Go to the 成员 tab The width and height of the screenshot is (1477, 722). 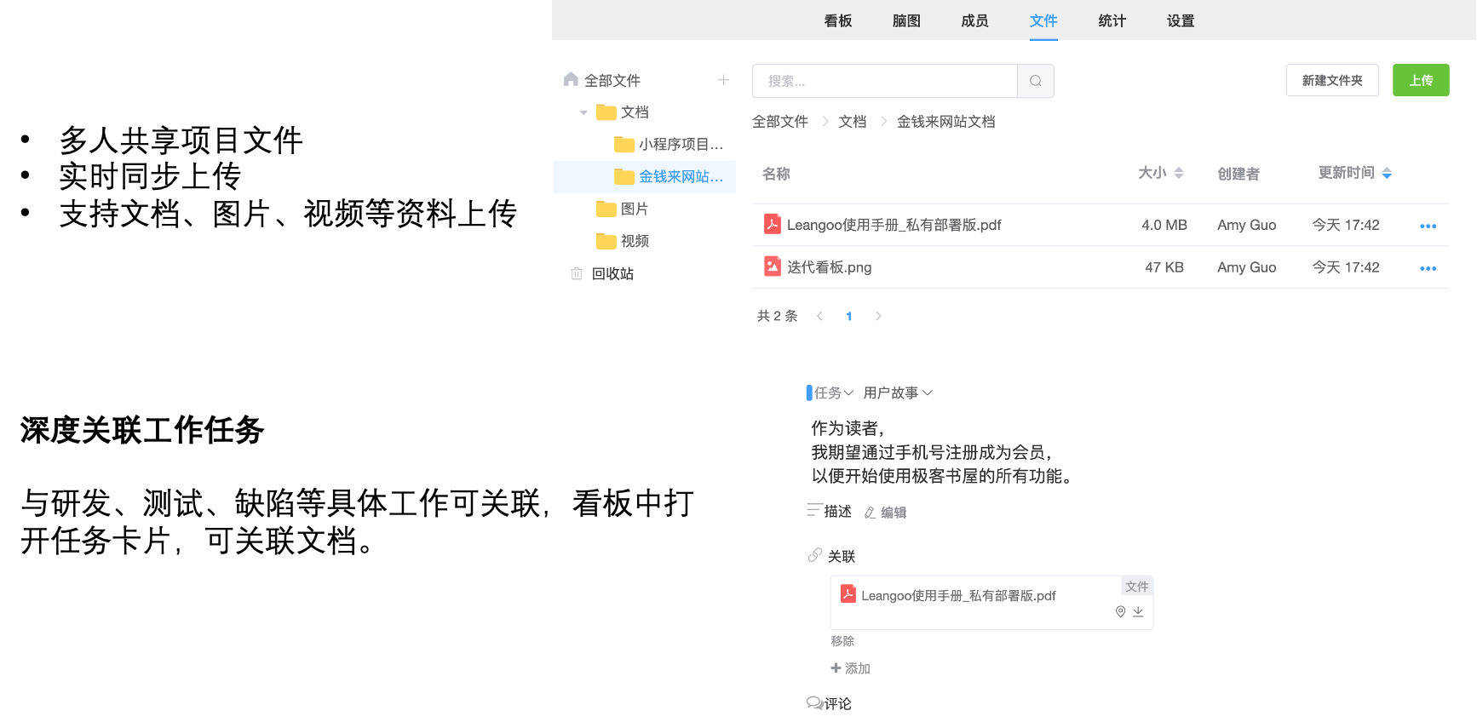pyautogui.click(x=974, y=20)
